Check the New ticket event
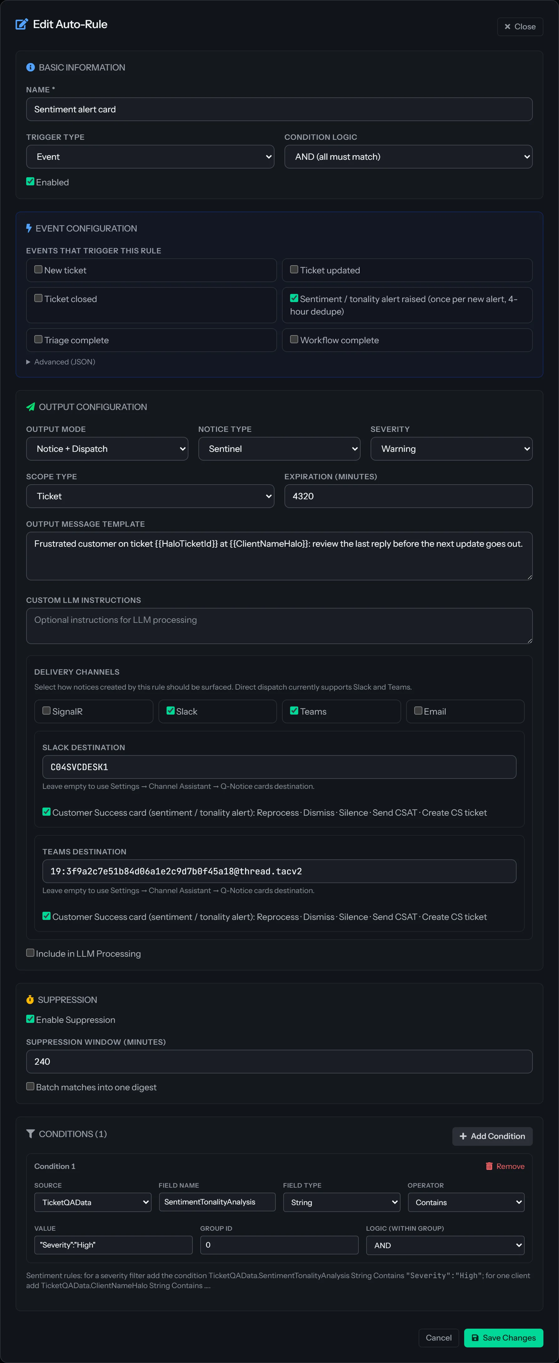 click(x=38, y=269)
